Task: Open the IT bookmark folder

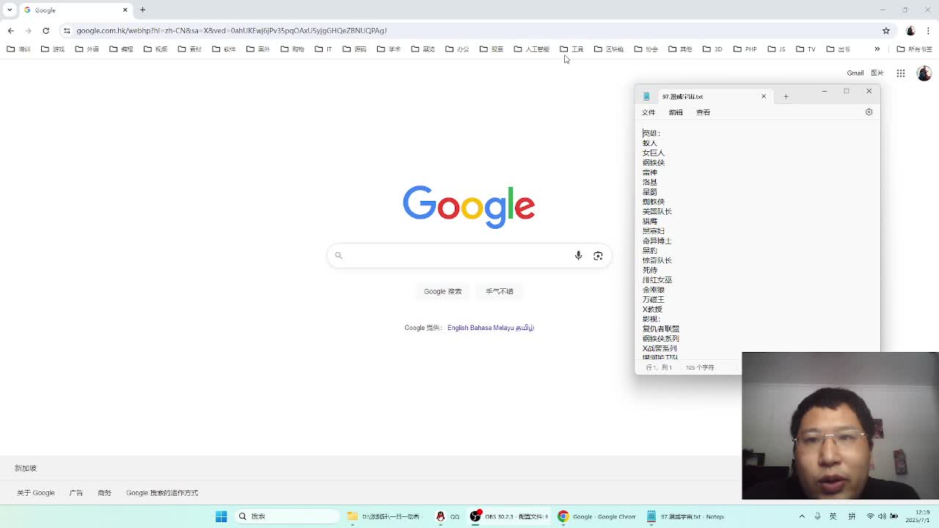Action: (324, 49)
